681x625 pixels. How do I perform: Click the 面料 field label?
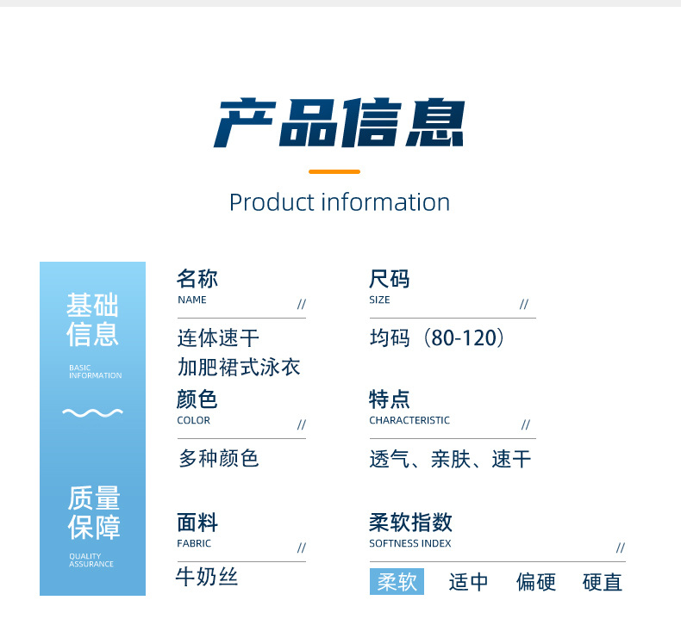[x=197, y=523]
